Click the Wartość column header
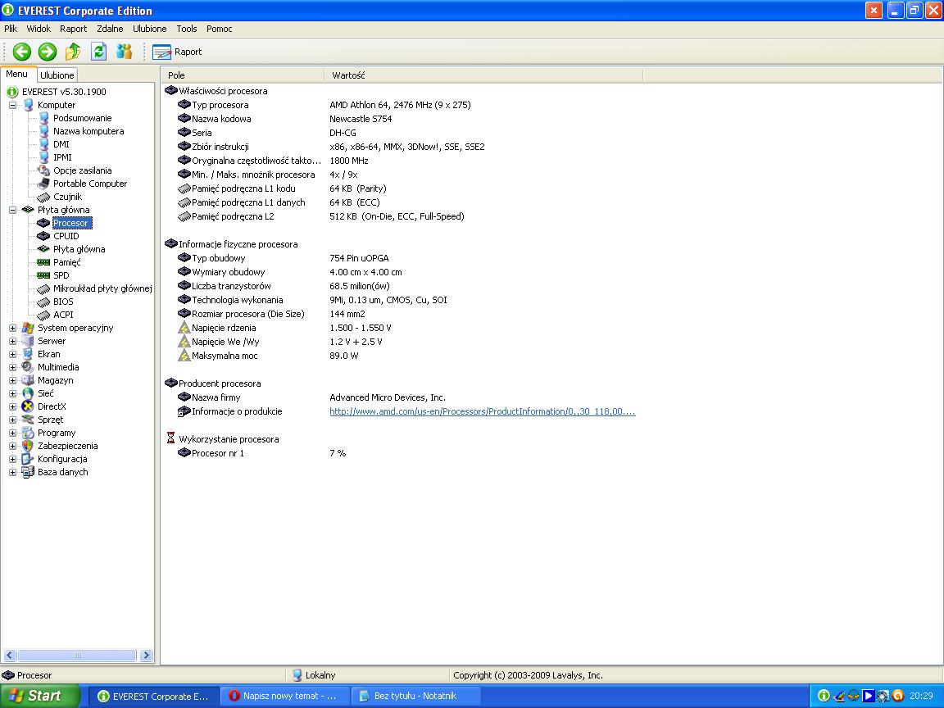The image size is (944, 708). (x=484, y=75)
